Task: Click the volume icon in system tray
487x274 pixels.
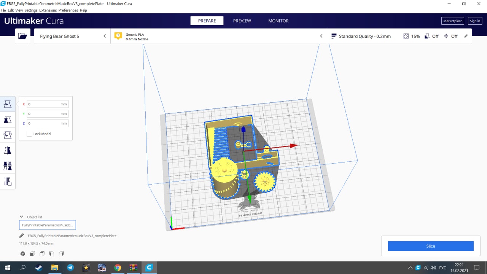Action: (433, 268)
